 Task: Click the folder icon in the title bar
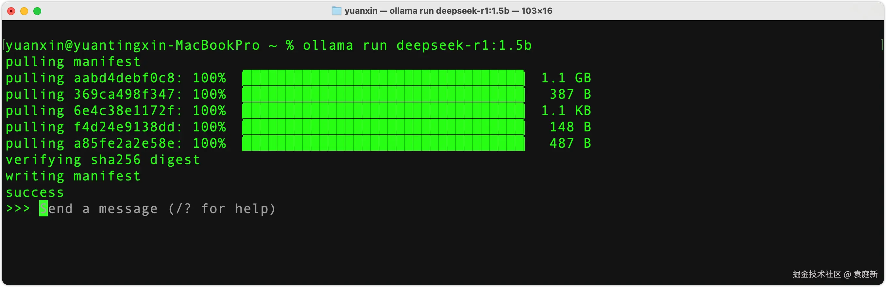[336, 11]
